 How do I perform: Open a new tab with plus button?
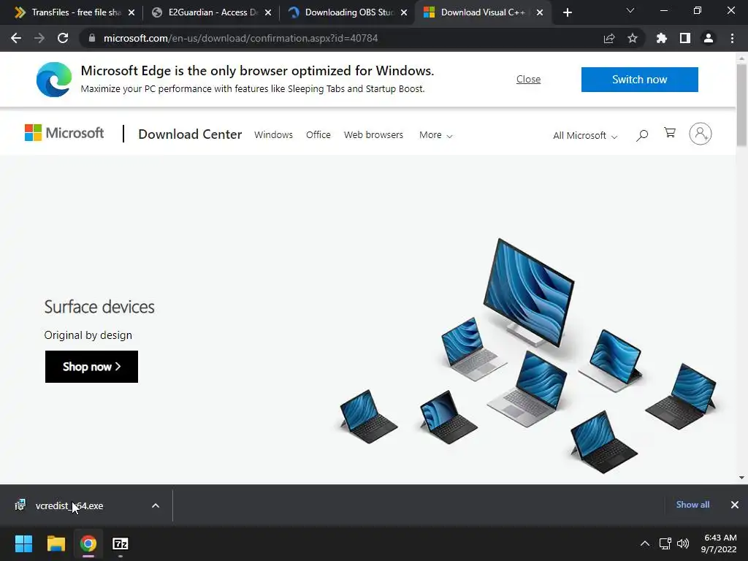[567, 12]
